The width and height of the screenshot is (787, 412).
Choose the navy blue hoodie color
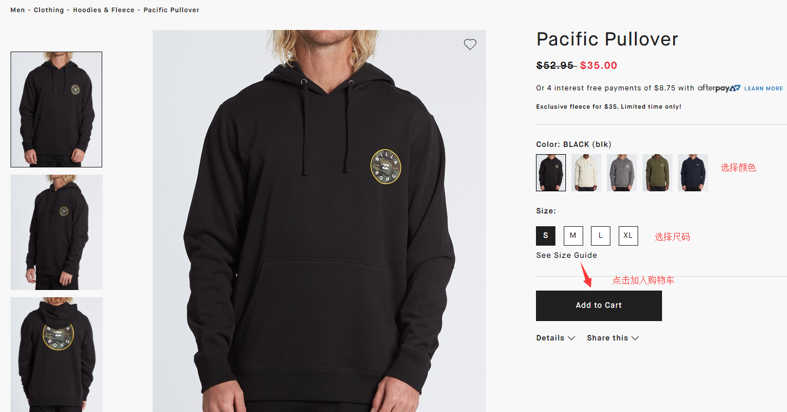coord(693,173)
